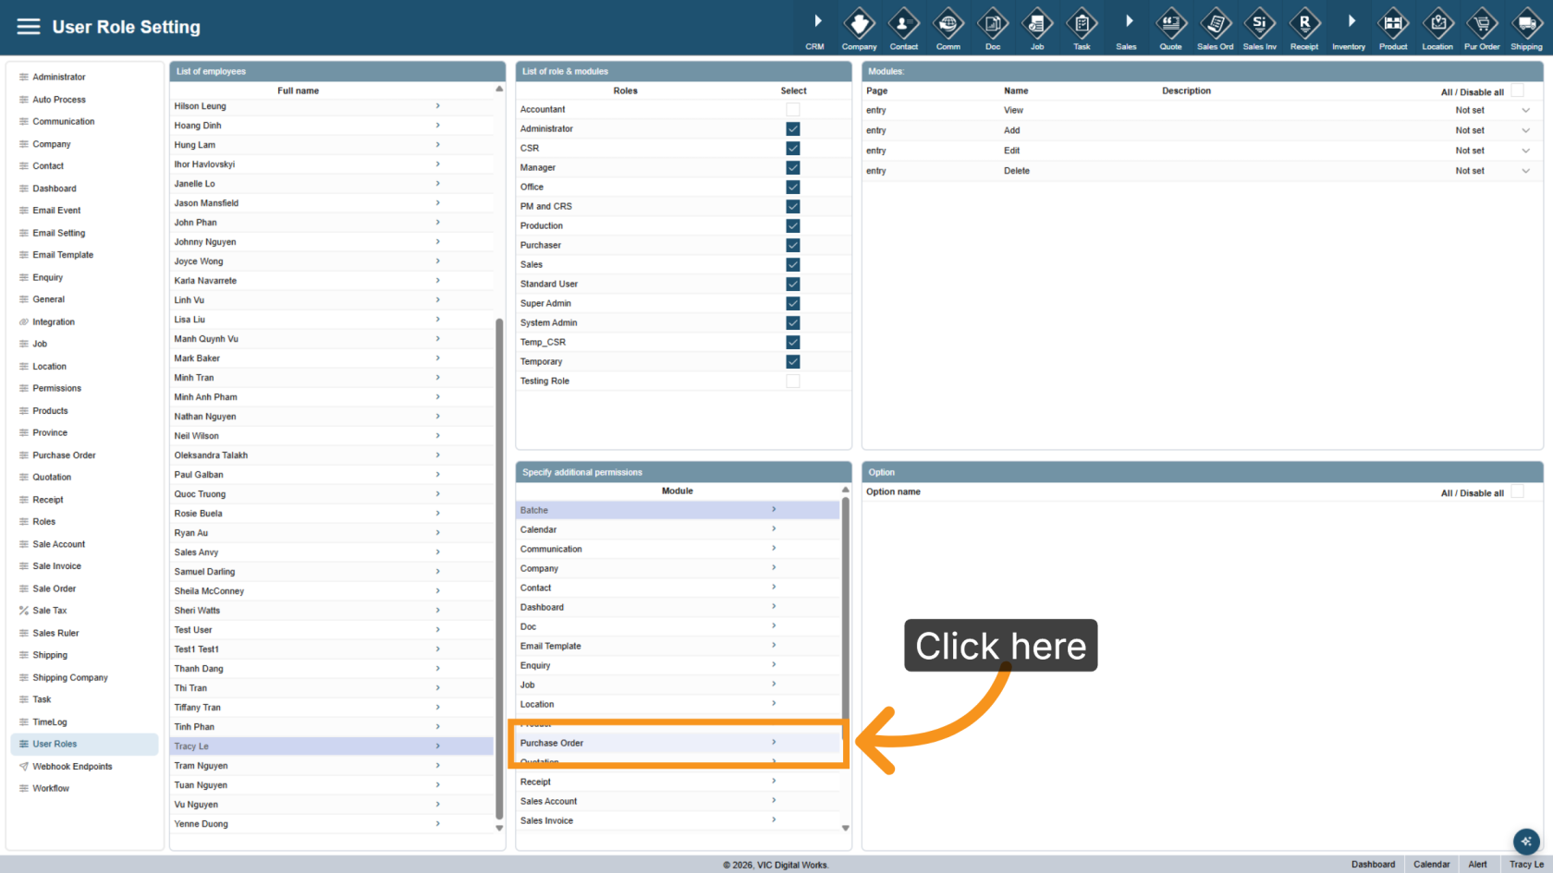Click the Alert link in the footer
Screen dimensions: 1553x873
pyautogui.click(x=1477, y=865)
